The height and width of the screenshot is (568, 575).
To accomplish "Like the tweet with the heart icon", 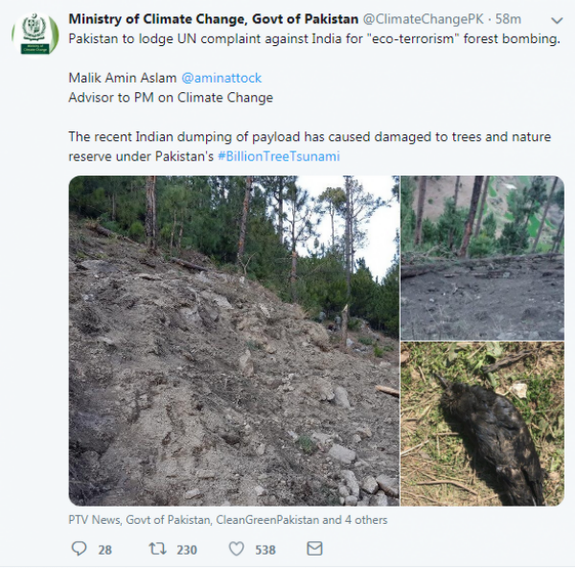I will pyautogui.click(x=236, y=549).
